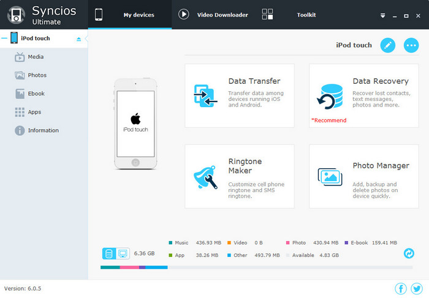Click the Syncios iPod logo icon
This screenshot has height=298, width=429.
(16, 15)
